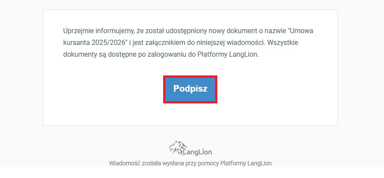This screenshot has height=178, width=384.
Task: Click the LangLion wordmark under the lion
Action: [197, 152]
